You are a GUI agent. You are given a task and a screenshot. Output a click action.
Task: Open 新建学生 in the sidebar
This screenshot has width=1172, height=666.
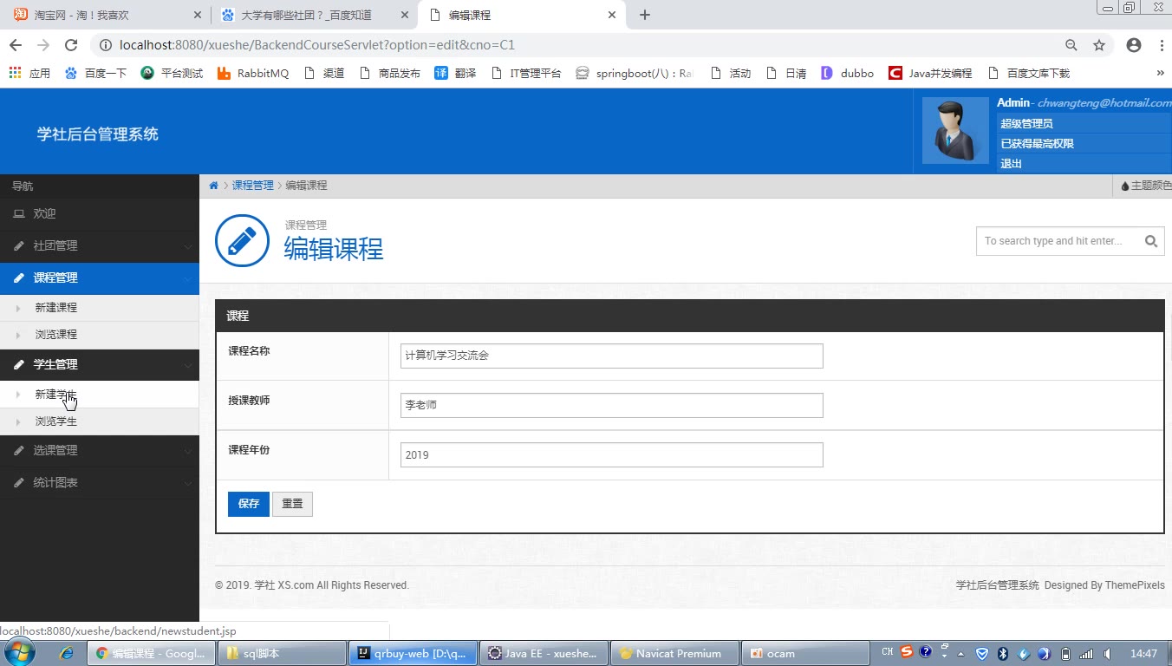click(100, 395)
